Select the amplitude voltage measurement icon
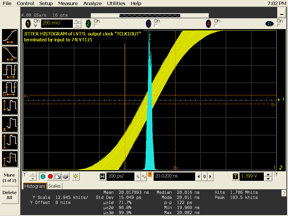 10,142
